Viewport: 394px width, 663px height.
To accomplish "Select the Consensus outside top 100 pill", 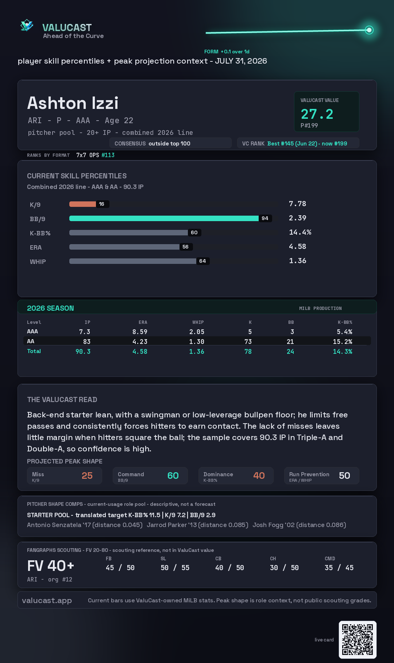I will pos(170,143).
